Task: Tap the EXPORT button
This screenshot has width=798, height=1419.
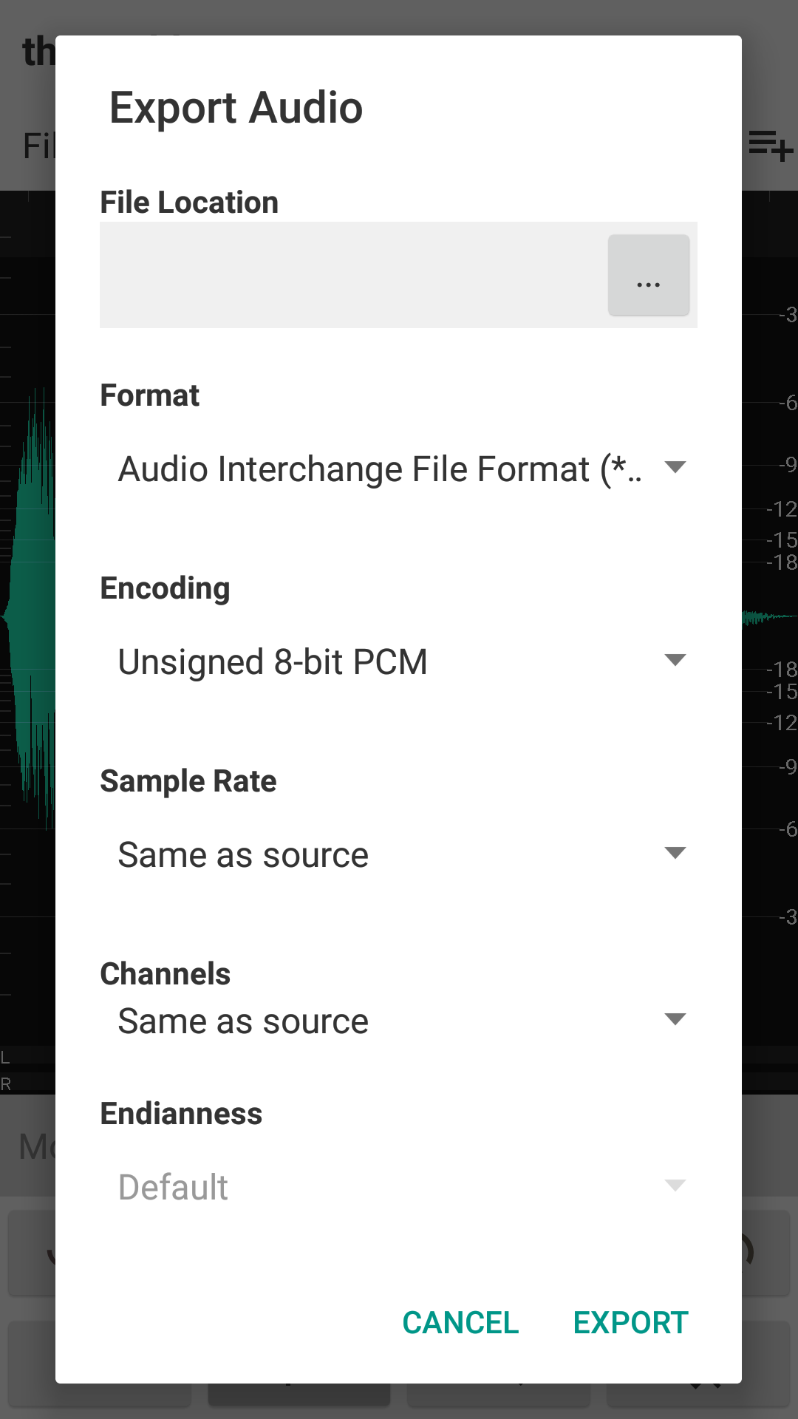Action: click(x=630, y=1323)
